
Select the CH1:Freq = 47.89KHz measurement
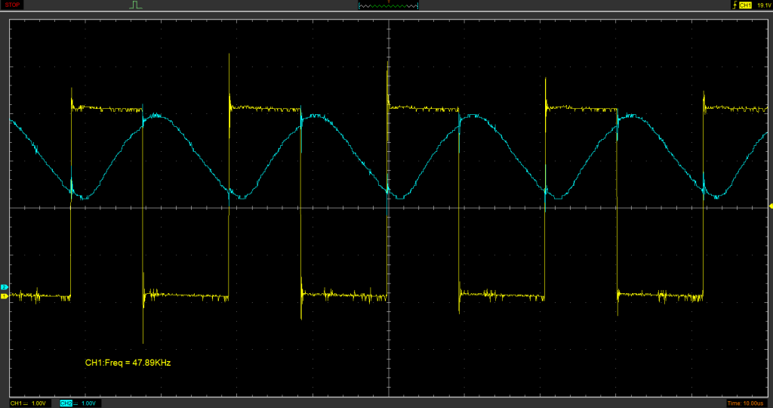[x=128, y=363]
